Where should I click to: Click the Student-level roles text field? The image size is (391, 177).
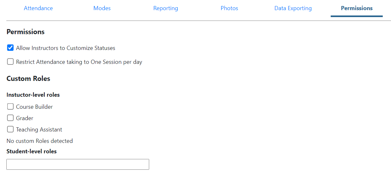tap(78, 164)
